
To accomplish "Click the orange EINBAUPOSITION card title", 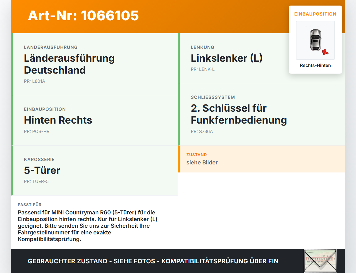I will 315,14.
